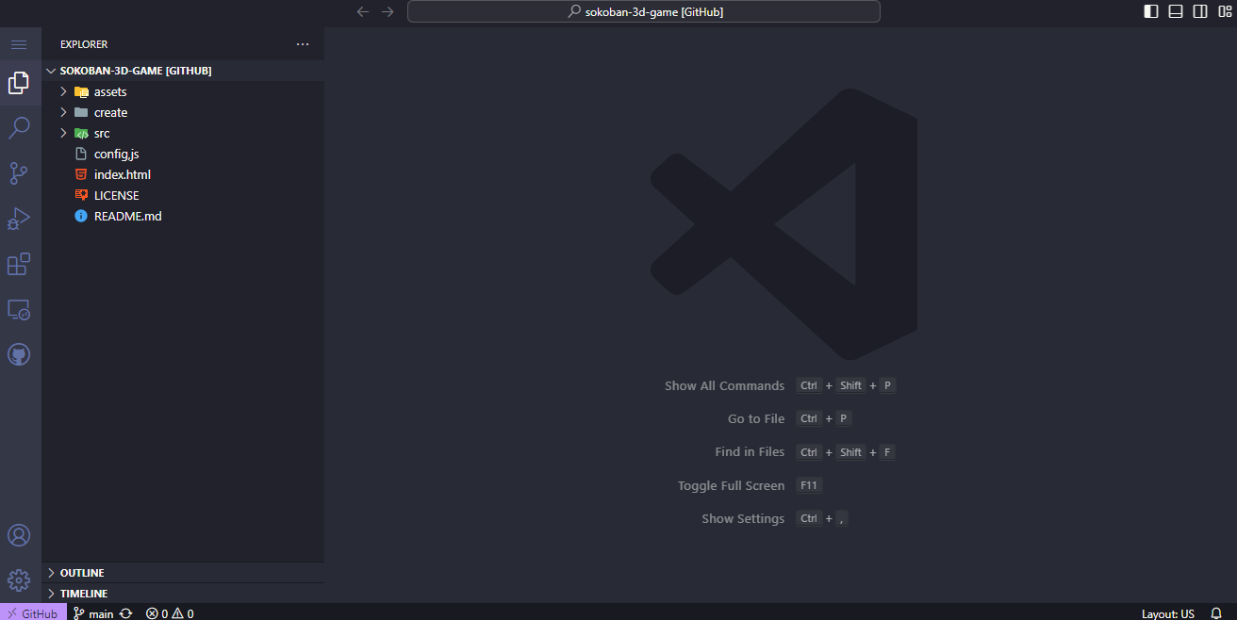1237x620 pixels.
Task: Go forward with the right arrow
Action: click(388, 11)
